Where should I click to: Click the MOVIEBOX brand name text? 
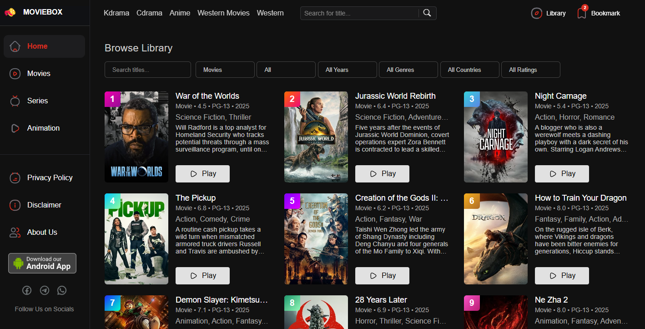[43, 12]
